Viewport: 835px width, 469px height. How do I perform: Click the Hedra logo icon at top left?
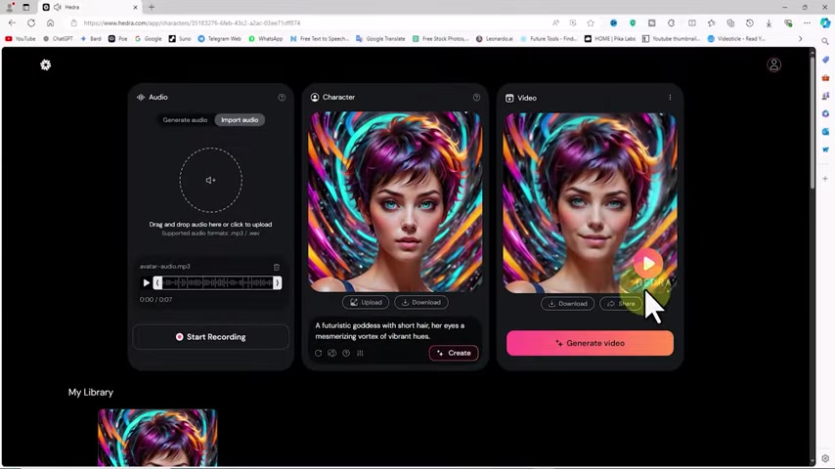click(46, 64)
